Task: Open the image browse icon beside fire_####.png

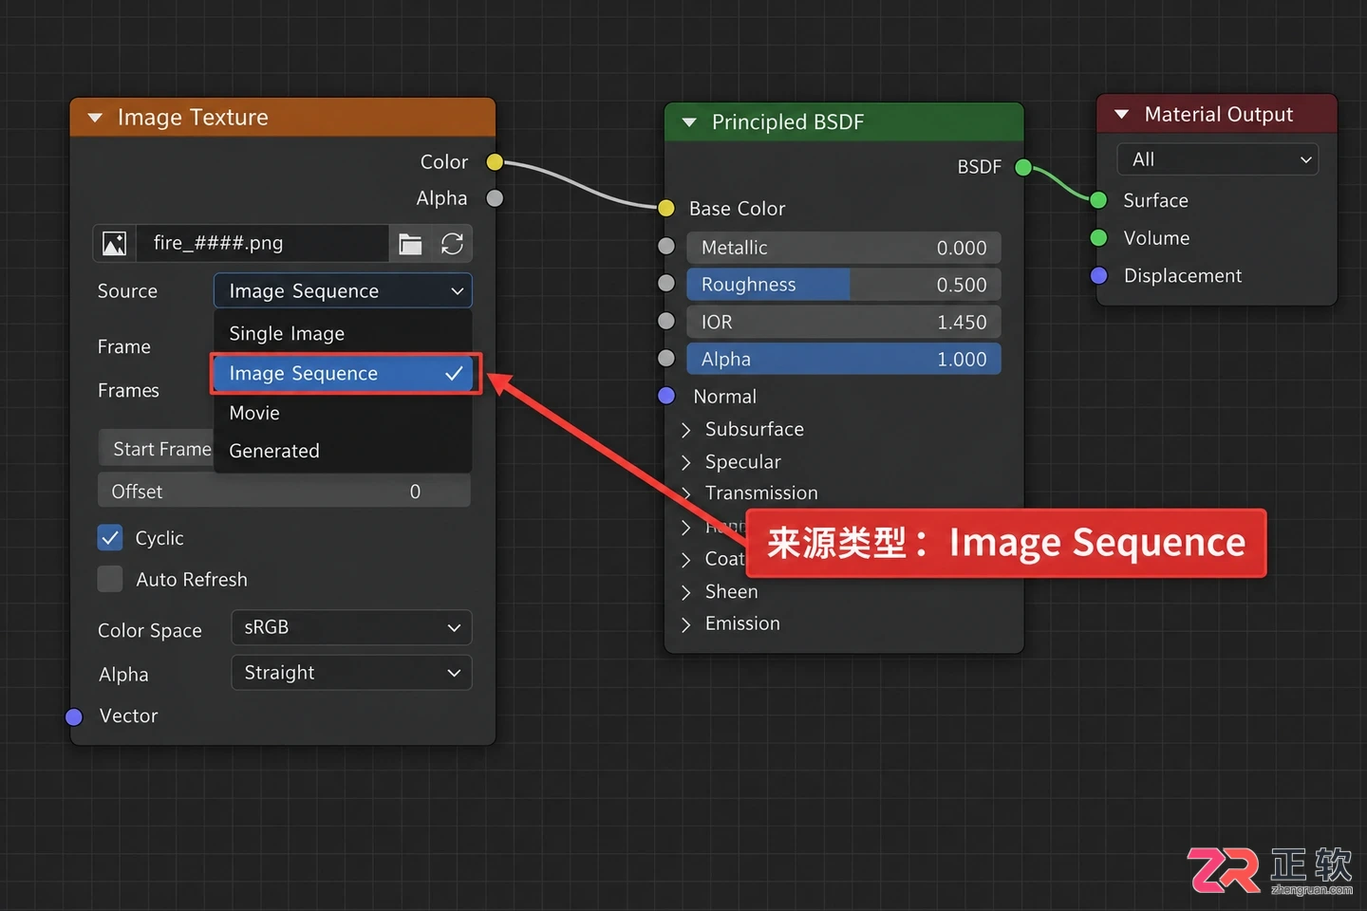Action: point(115,244)
